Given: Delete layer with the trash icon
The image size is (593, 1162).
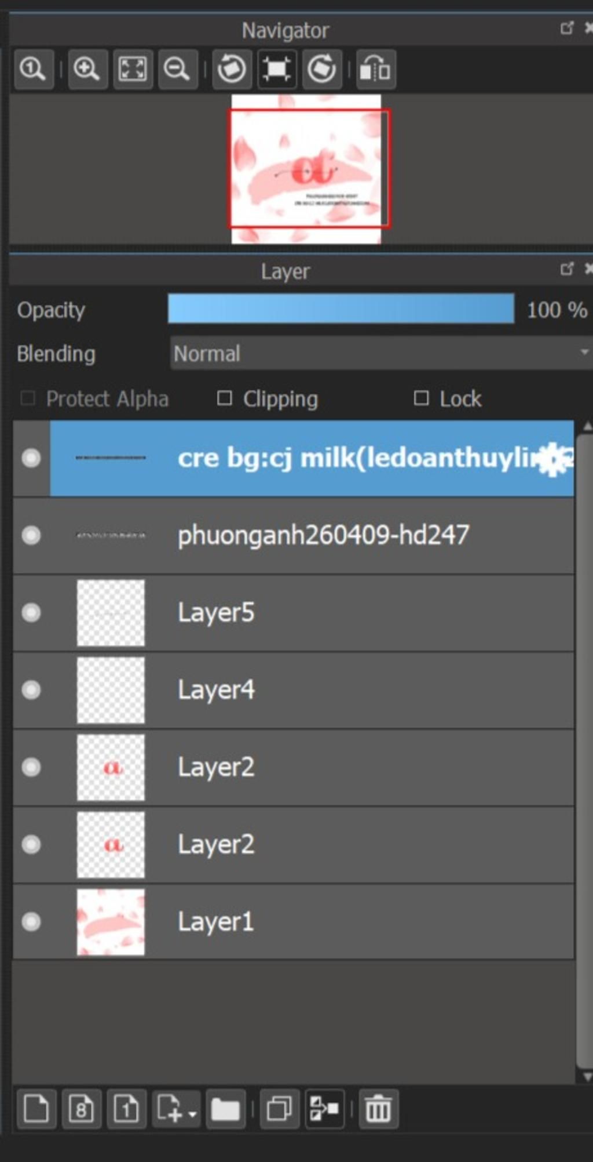Looking at the screenshot, I should (378, 1109).
